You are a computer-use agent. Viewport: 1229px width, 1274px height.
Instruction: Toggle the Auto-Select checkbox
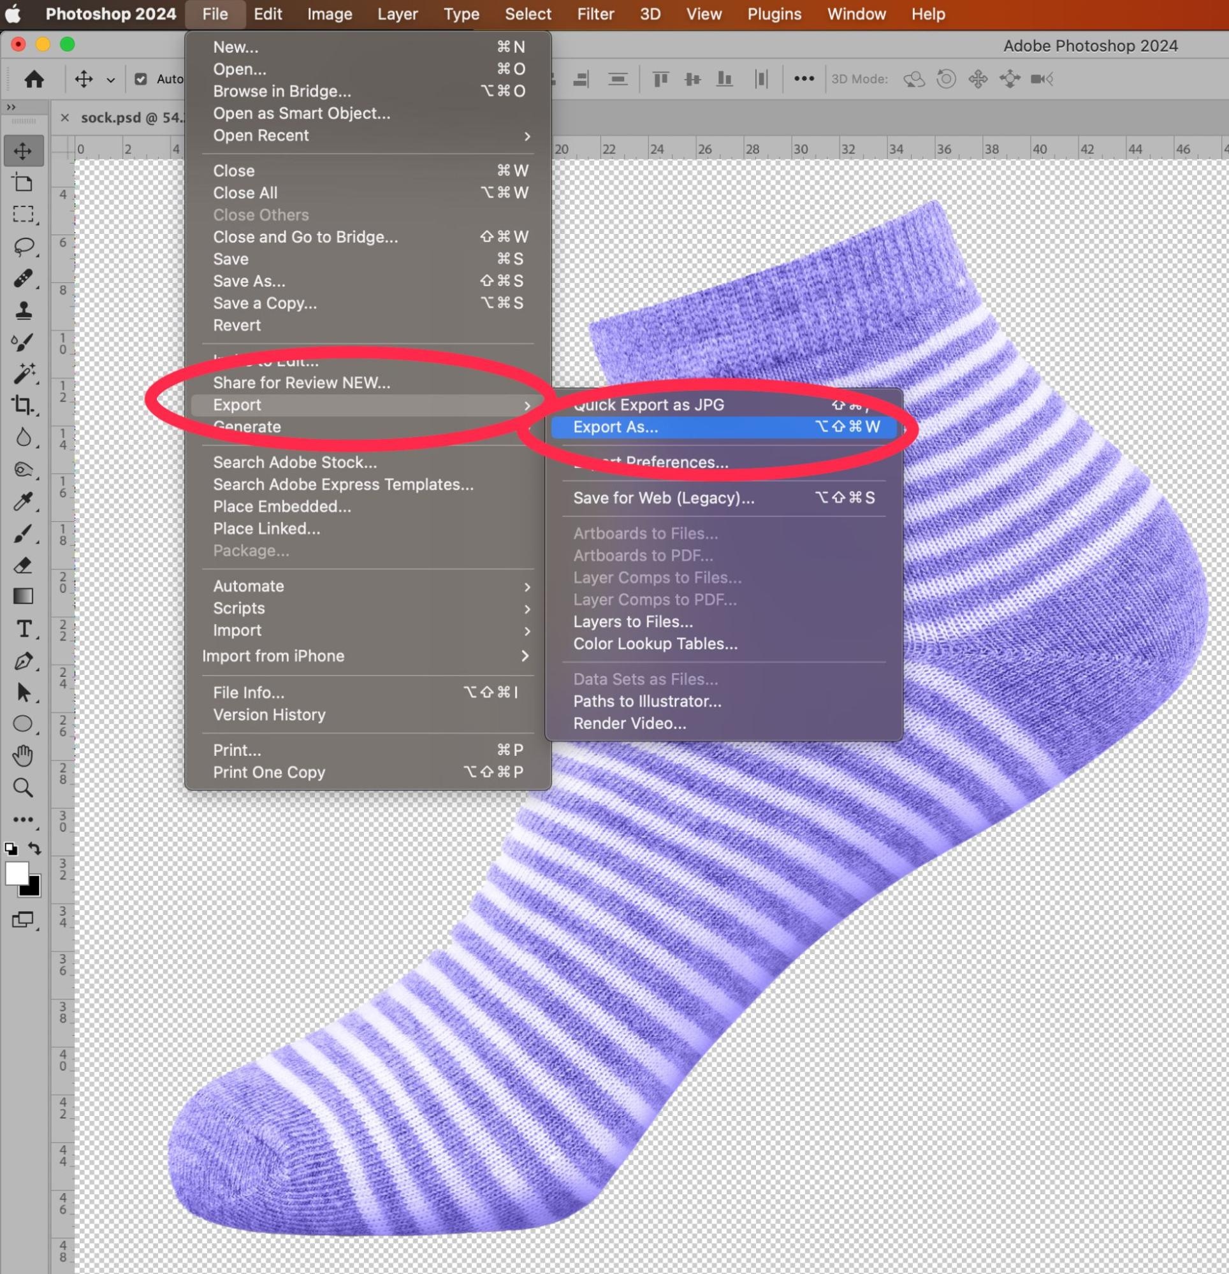141,78
